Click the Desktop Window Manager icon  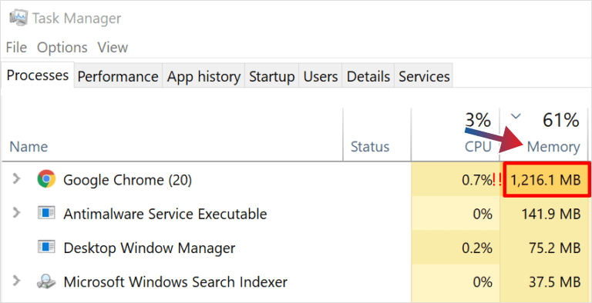point(46,248)
